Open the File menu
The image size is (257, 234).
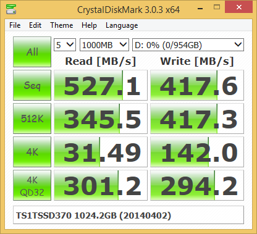[x=15, y=25]
